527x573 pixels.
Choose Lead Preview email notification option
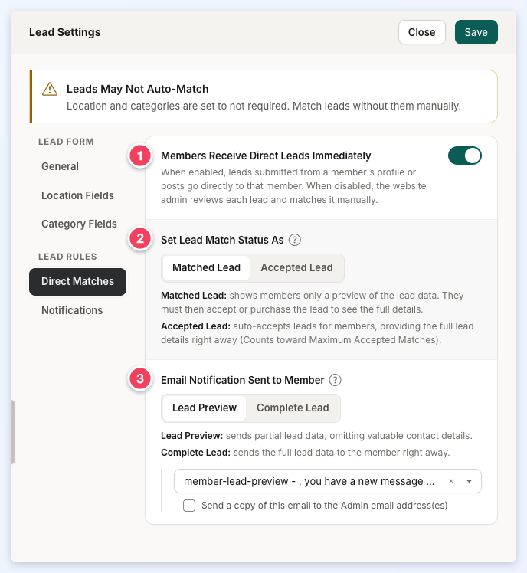(205, 408)
